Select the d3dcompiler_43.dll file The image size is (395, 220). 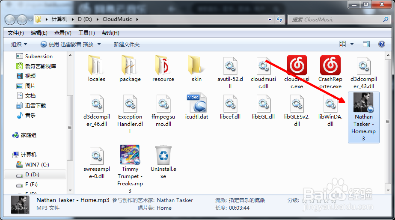click(363, 72)
